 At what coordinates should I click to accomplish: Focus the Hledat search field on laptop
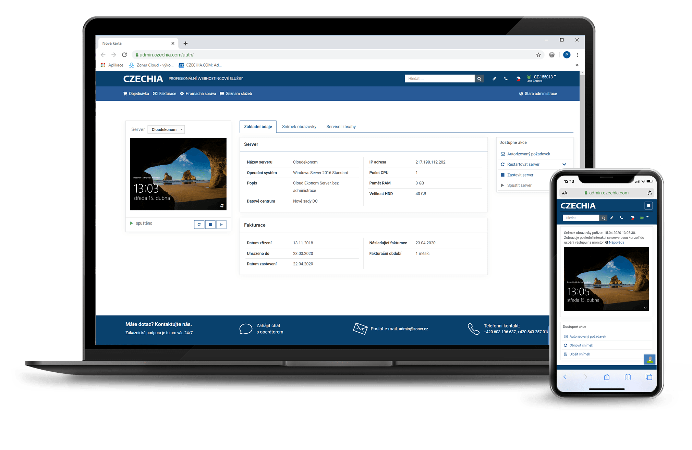440,79
